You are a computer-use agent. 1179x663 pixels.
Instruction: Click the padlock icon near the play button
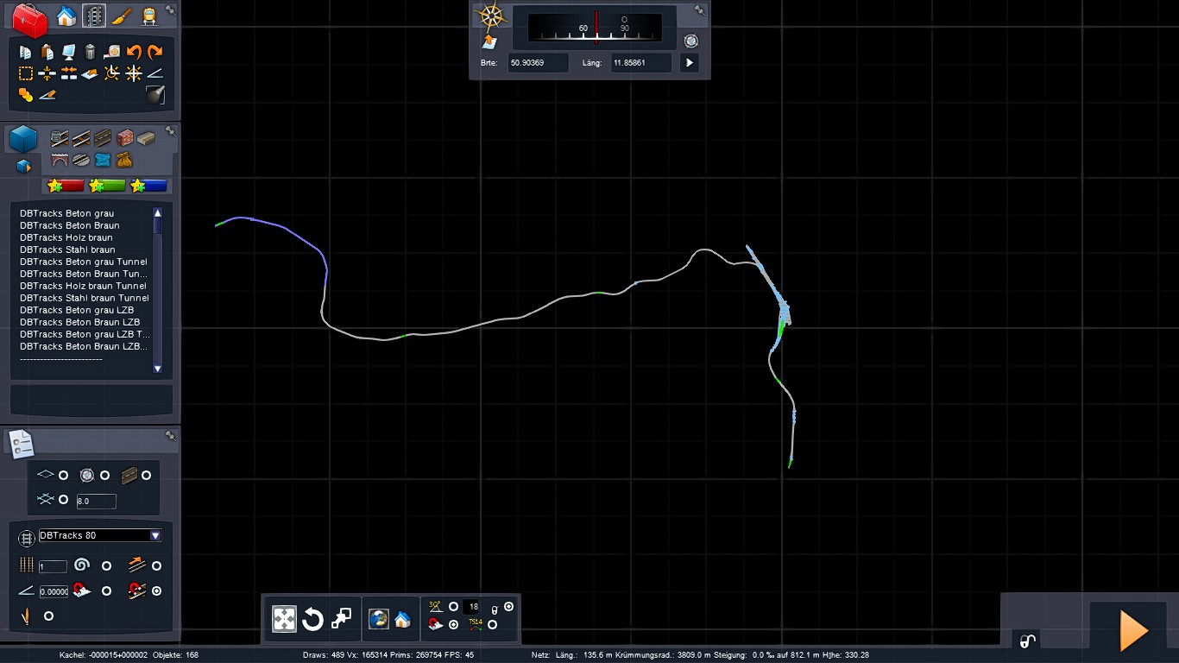(1026, 640)
